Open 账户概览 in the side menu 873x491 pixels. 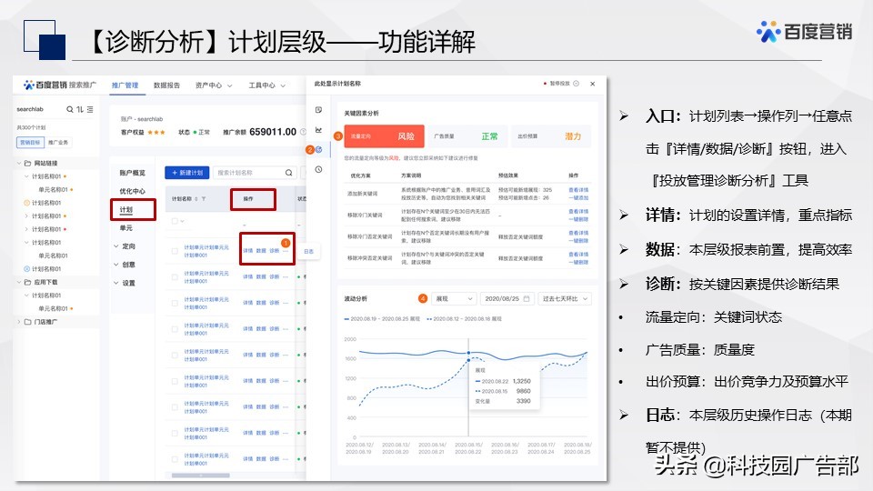[133, 173]
